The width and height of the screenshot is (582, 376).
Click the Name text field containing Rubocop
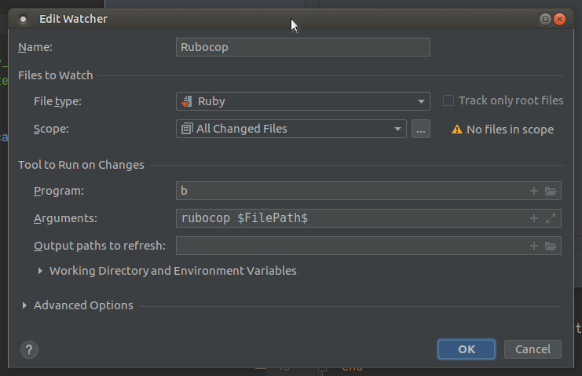pos(302,47)
